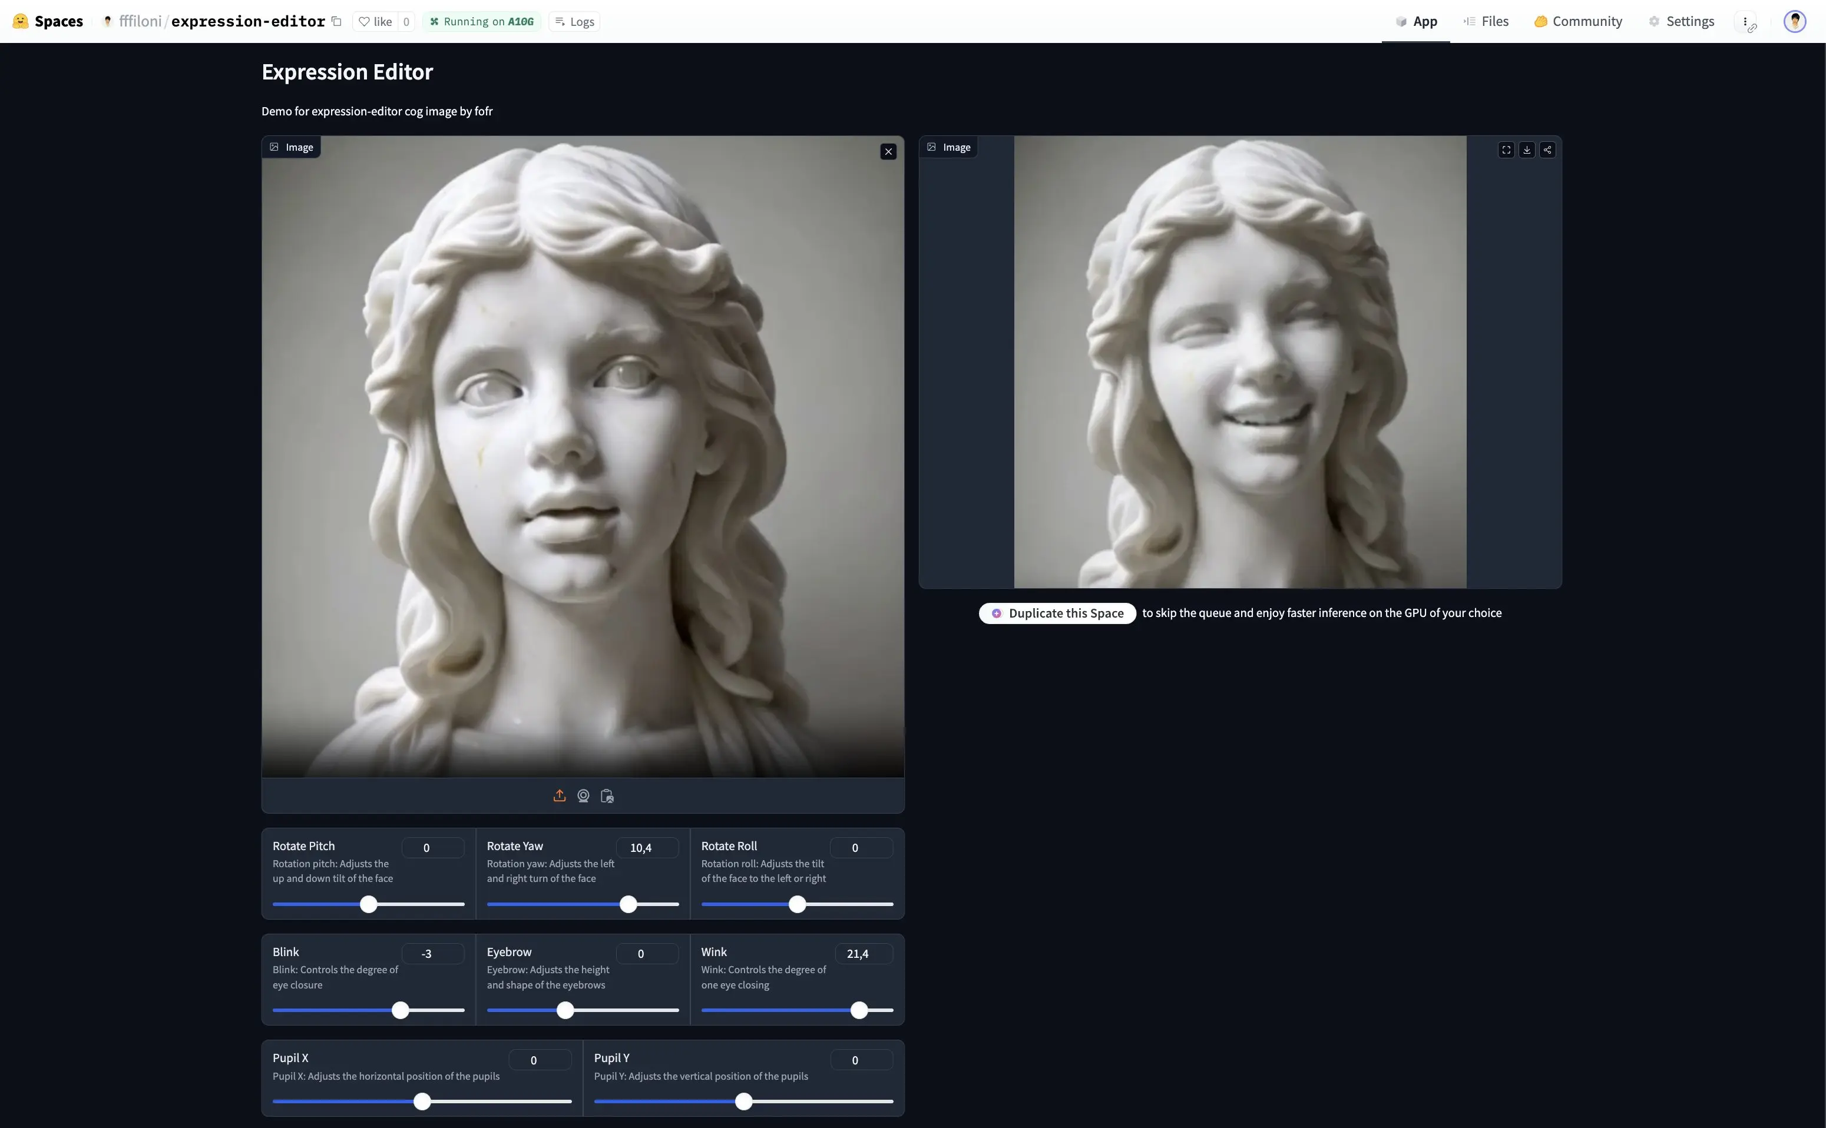Open the Spaces home link
Screen dimensions: 1826x1128
(x=48, y=22)
